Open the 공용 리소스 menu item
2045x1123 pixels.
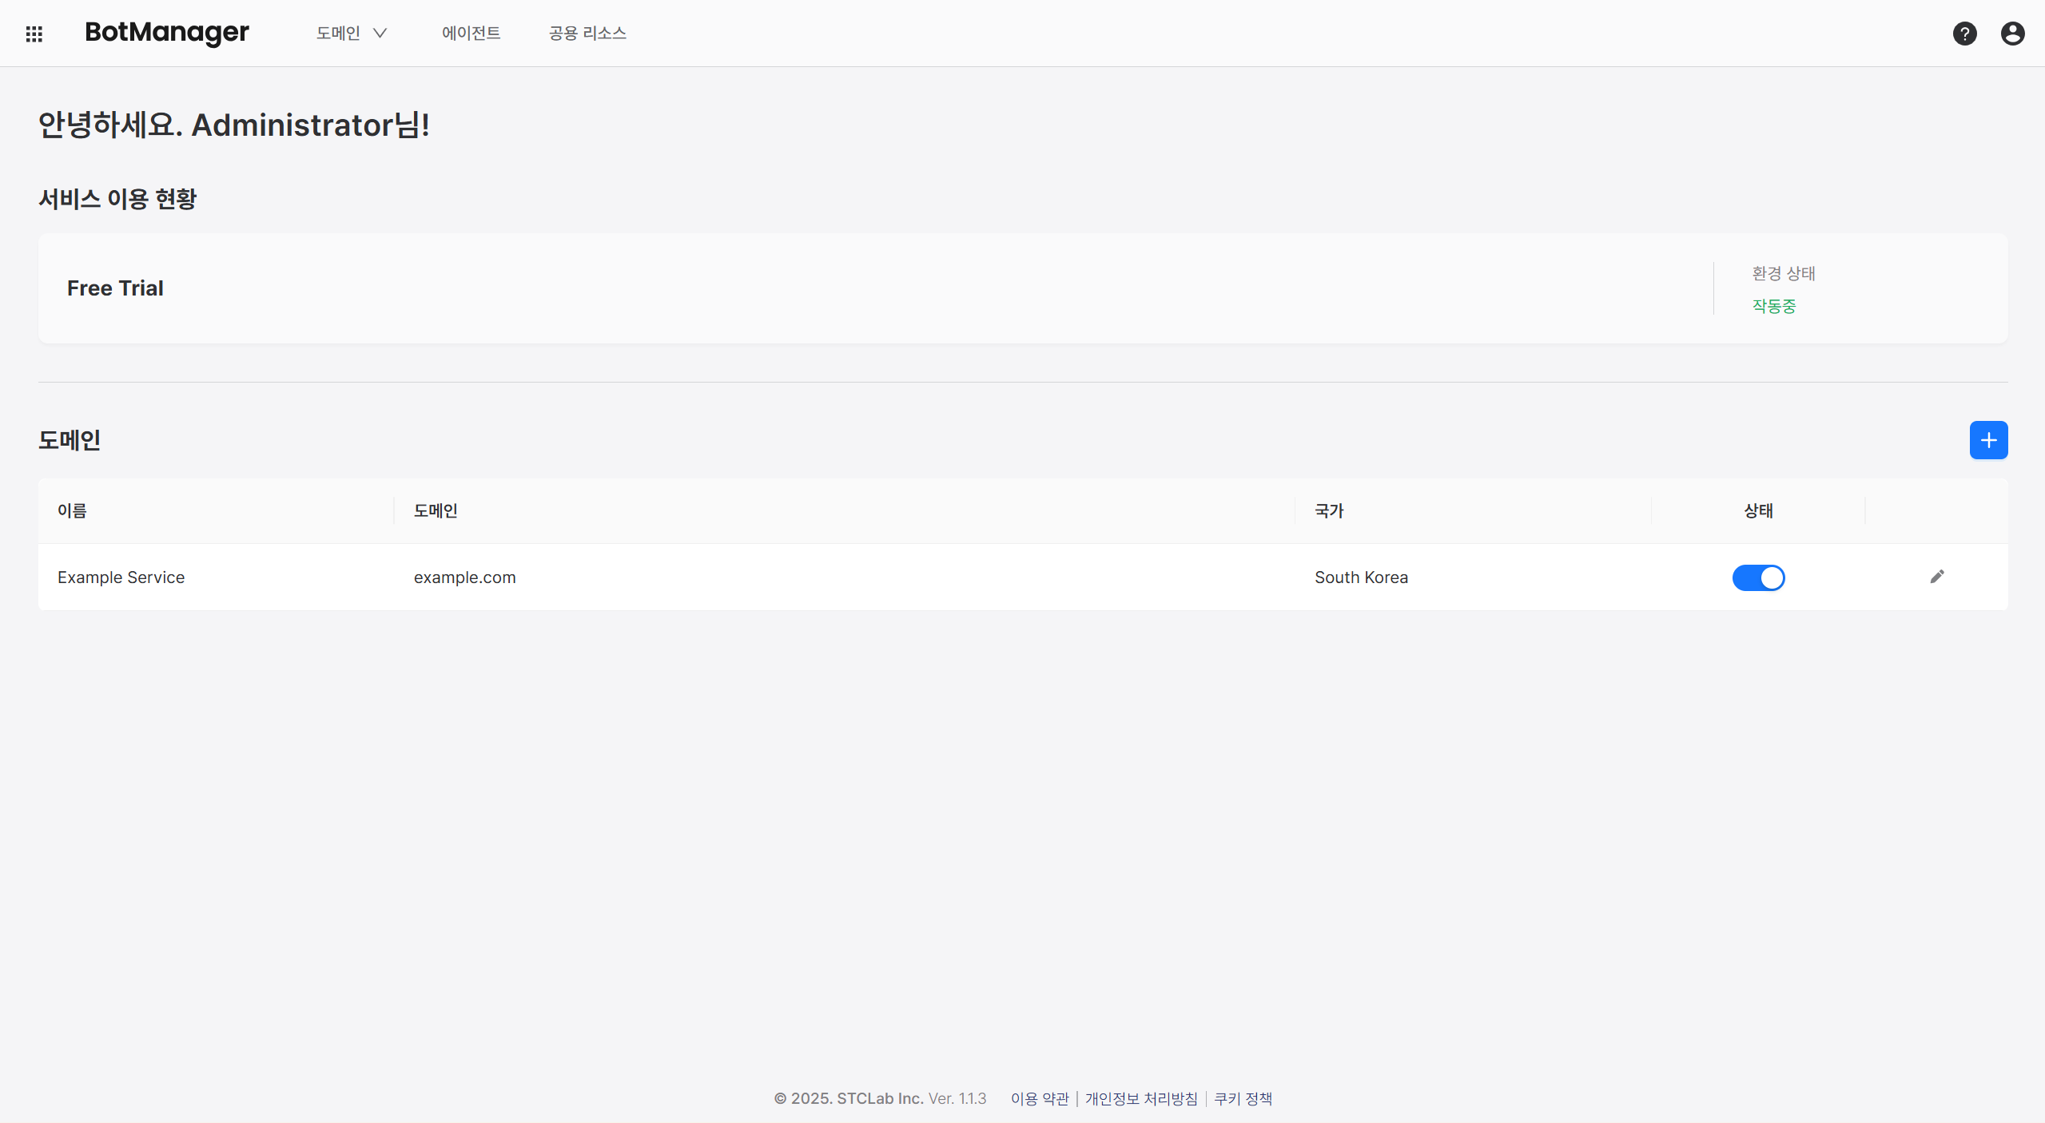click(x=587, y=34)
